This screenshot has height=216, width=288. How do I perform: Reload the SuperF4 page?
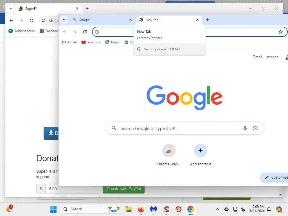[31, 21]
